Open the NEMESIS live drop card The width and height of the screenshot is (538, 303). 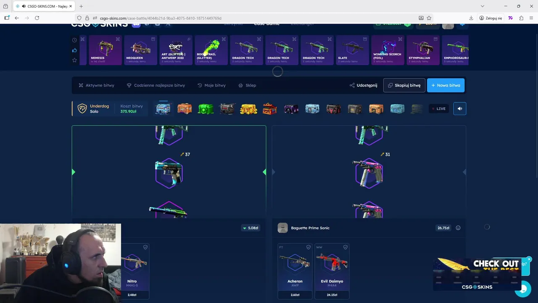pos(105,50)
